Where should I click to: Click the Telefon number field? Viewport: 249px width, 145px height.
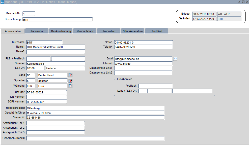pyautogui.click(x=143, y=42)
